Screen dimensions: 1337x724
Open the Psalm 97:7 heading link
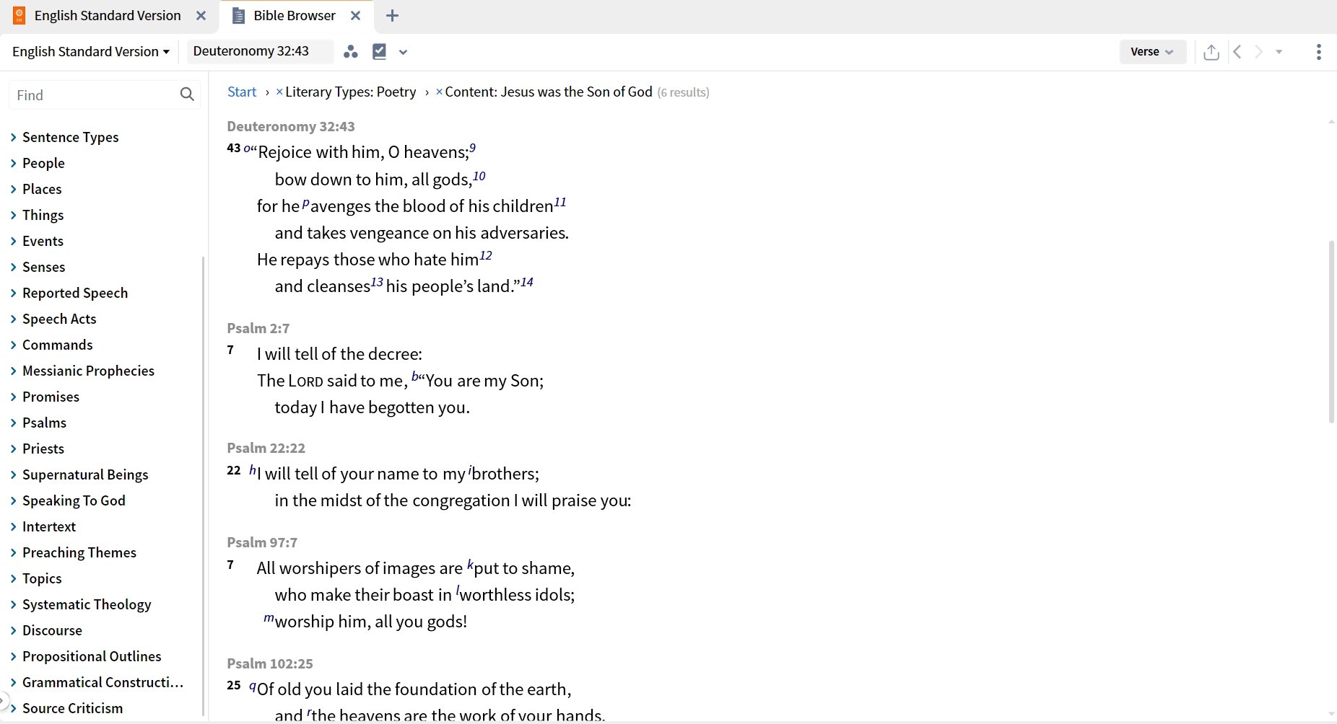coord(262,542)
